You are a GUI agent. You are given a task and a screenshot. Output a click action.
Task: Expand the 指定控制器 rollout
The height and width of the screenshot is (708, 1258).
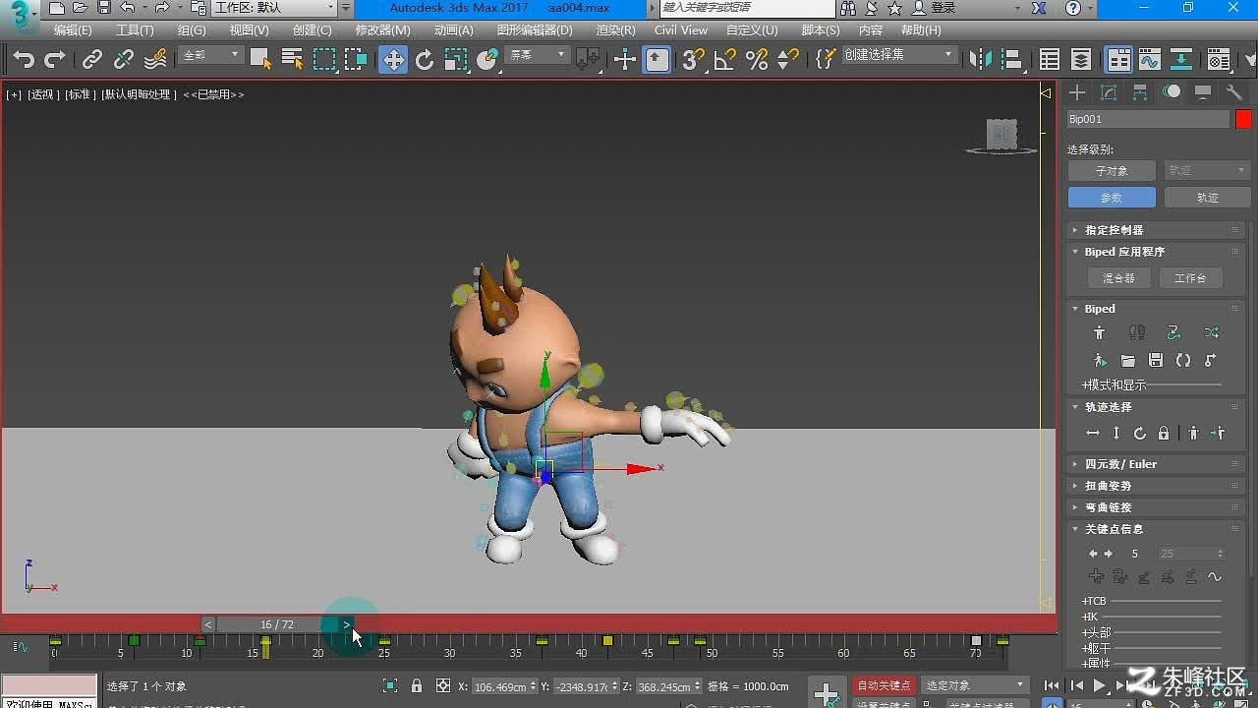point(1155,230)
